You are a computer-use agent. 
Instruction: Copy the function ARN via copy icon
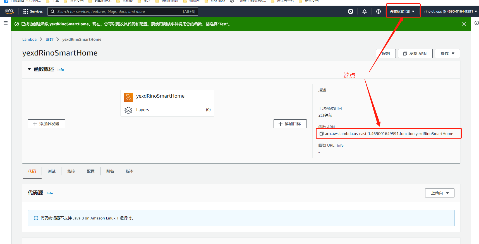pos(321,134)
